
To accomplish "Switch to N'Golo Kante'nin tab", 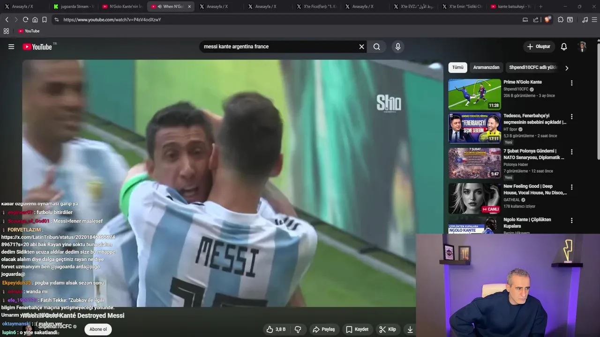I will click(x=122, y=7).
